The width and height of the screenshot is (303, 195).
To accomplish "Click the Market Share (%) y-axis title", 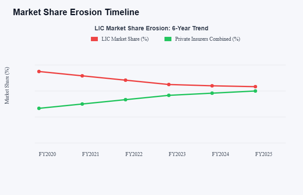I will [x=7, y=85].
